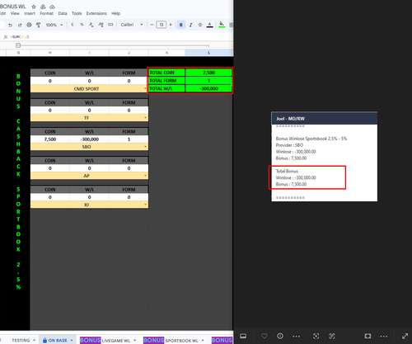Activate the paint format tool
The height and width of the screenshot is (344, 412).
(x=38, y=25)
